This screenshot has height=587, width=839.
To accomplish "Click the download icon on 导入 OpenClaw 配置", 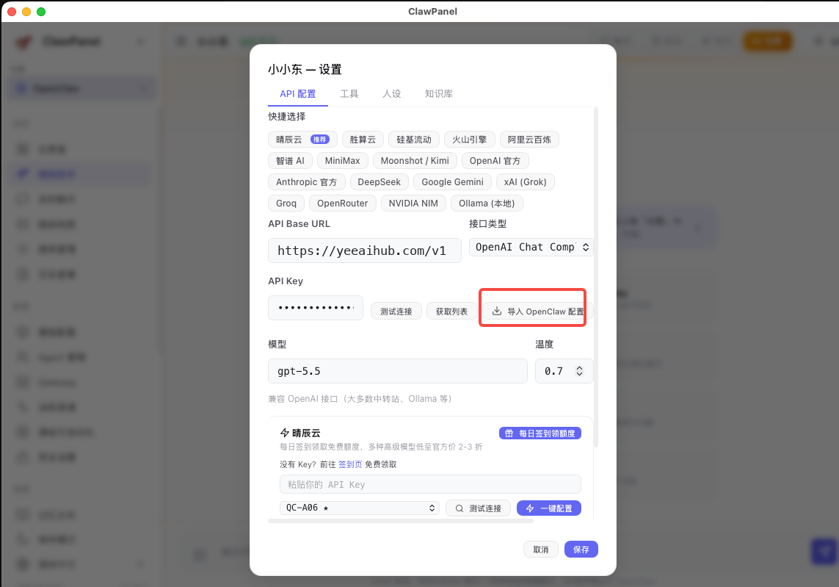I will (496, 311).
